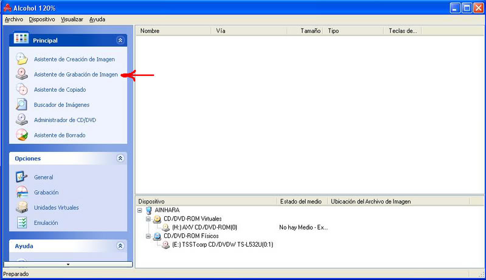The width and height of the screenshot is (486, 280).
Task: Click the Dispositivo column header
Action: (x=206, y=202)
